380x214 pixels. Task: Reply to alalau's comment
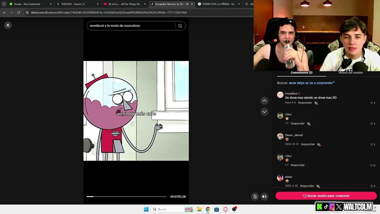click(x=307, y=186)
